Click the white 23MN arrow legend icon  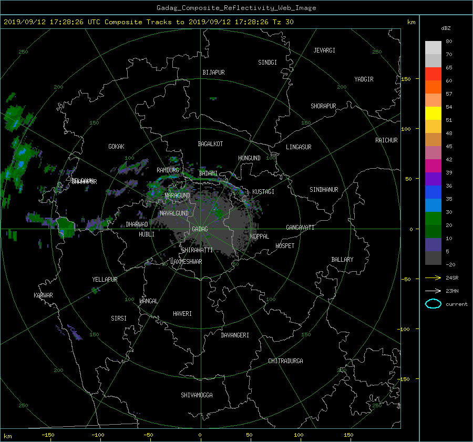click(x=433, y=291)
